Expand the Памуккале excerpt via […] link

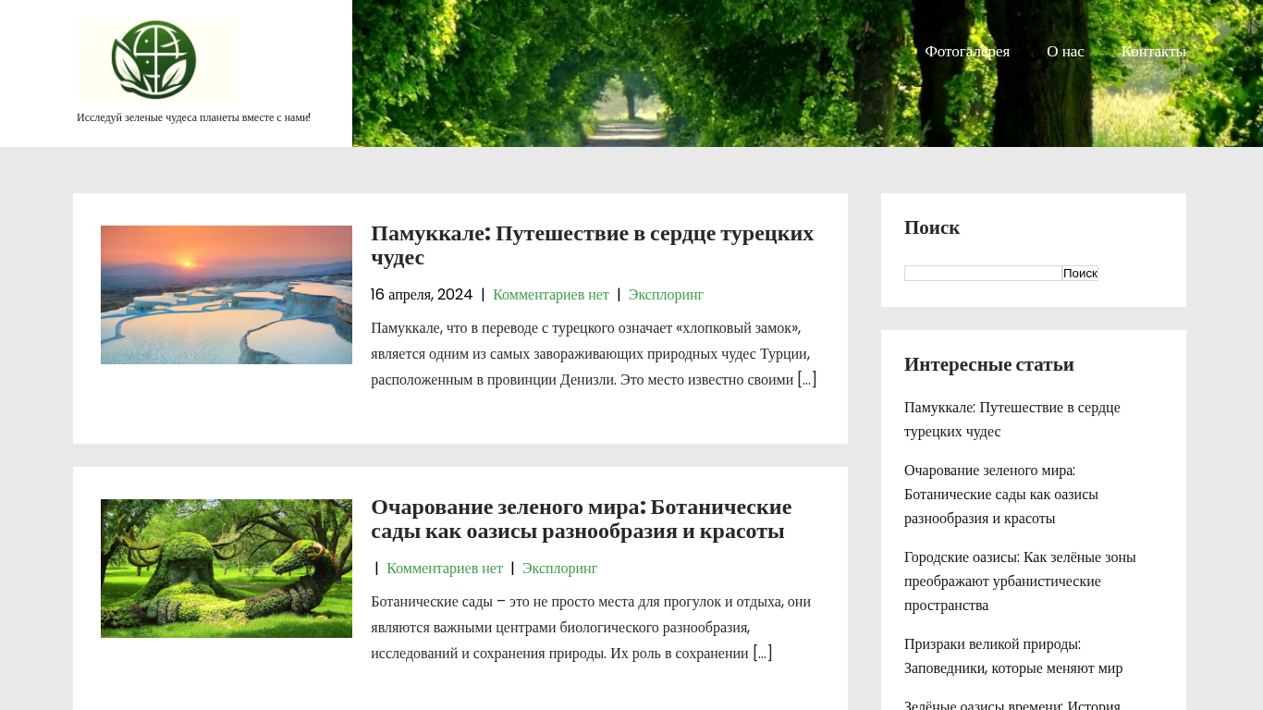pyautogui.click(x=807, y=379)
